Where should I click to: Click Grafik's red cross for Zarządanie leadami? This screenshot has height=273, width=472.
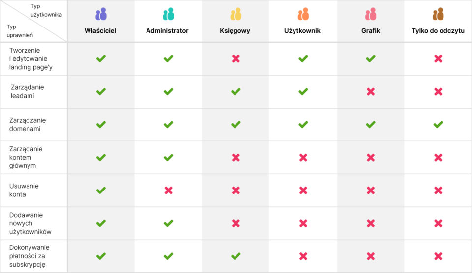tap(371, 92)
